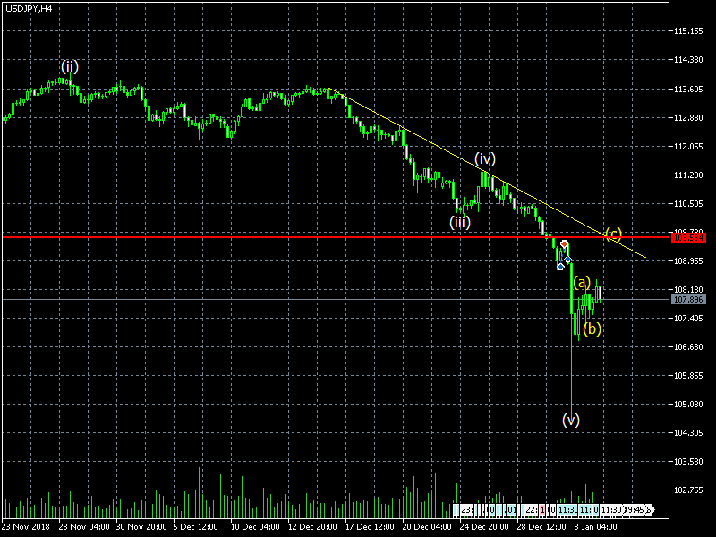Open the cyan "01" calendar event marker

(512, 509)
